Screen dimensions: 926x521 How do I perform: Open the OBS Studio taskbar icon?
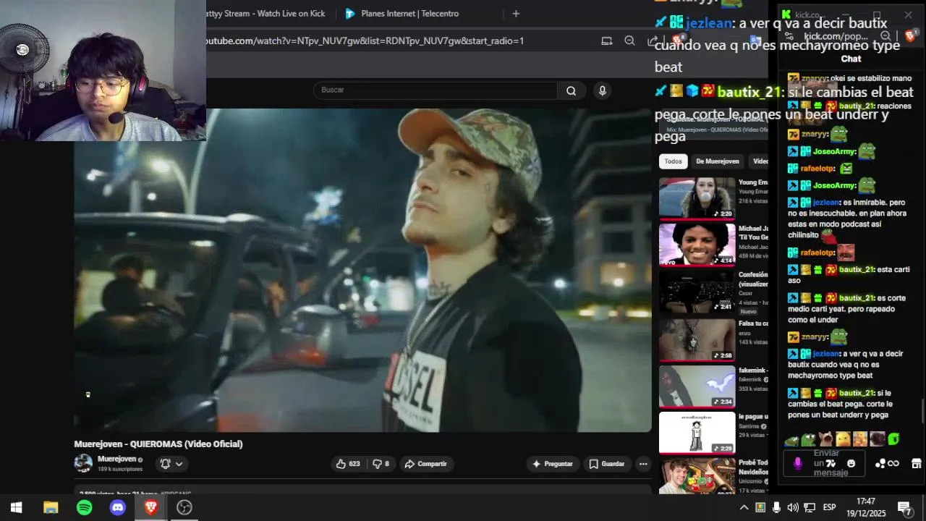click(184, 507)
